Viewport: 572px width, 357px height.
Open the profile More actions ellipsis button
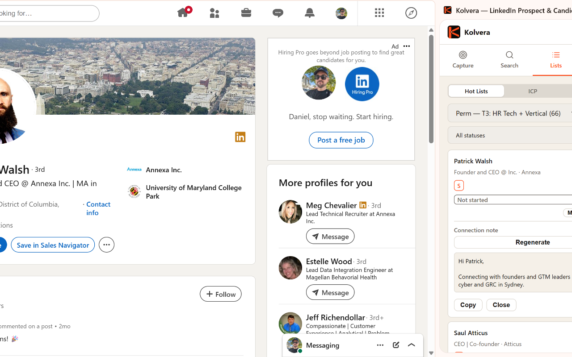(x=106, y=245)
